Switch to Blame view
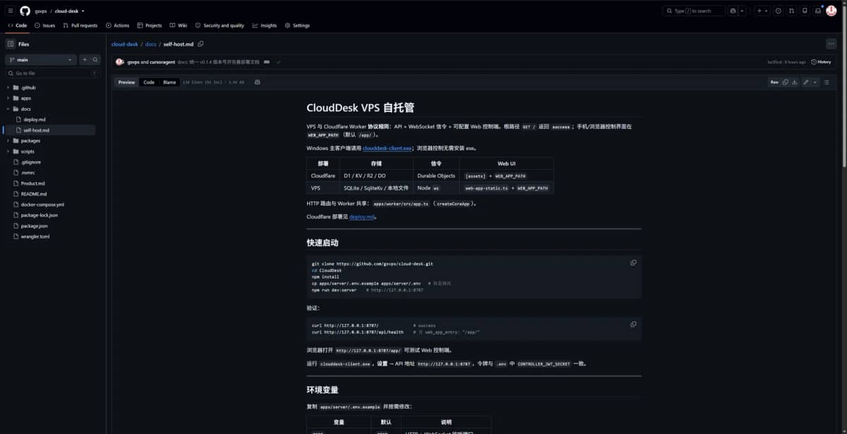The width and height of the screenshot is (847, 434). click(169, 82)
